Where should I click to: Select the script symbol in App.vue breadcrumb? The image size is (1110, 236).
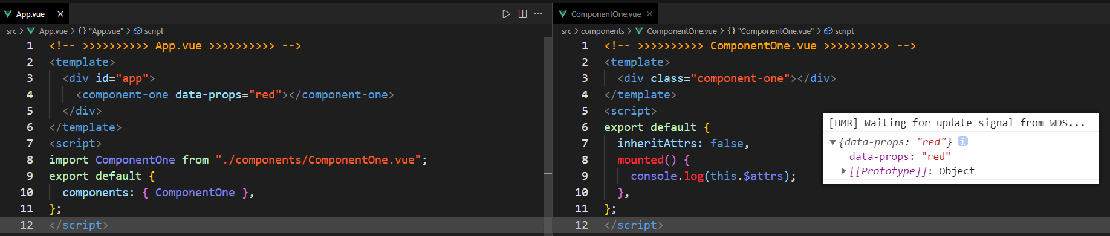pyautogui.click(x=148, y=31)
